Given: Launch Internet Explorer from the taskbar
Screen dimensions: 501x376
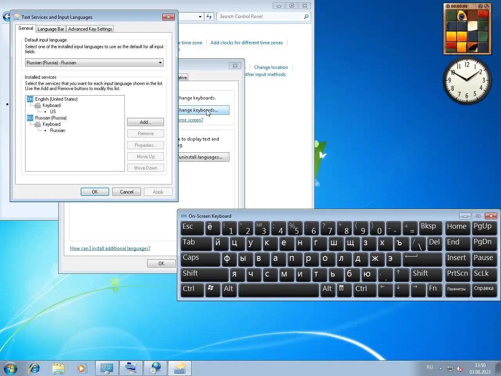Looking at the screenshot, I should 34,369.
